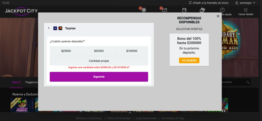Click the search magnifier icon
The image size is (262, 121).
pyautogui.click(x=247, y=82)
